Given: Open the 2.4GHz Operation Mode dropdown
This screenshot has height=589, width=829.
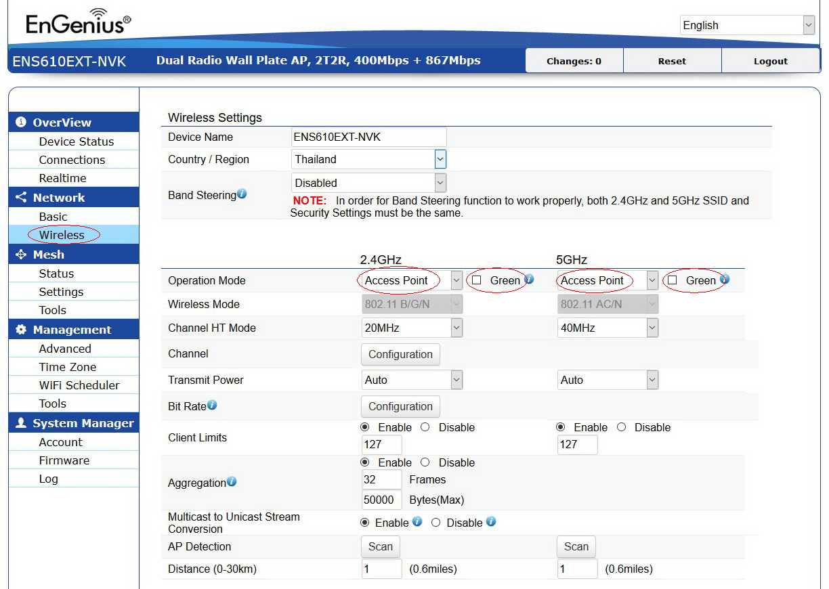Looking at the screenshot, I should tap(412, 280).
